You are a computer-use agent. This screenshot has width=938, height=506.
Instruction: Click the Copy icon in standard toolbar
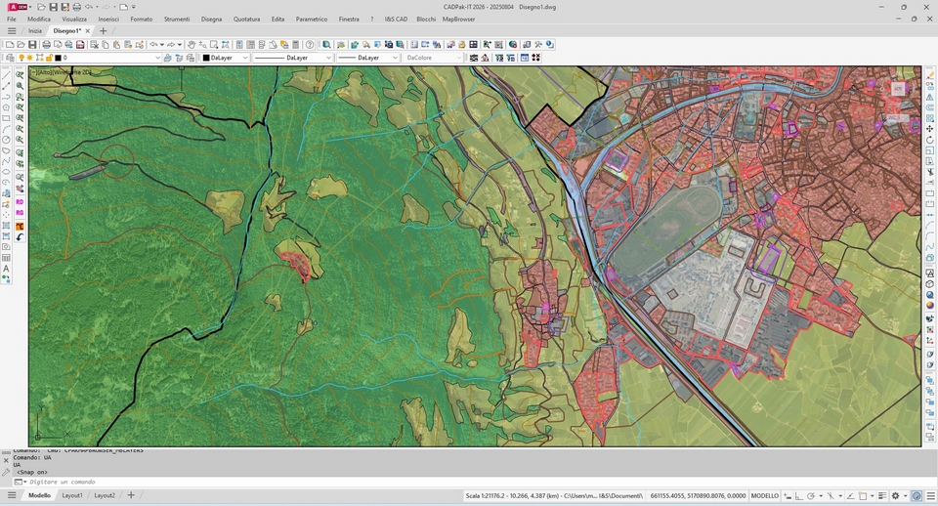pyautogui.click(x=106, y=44)
